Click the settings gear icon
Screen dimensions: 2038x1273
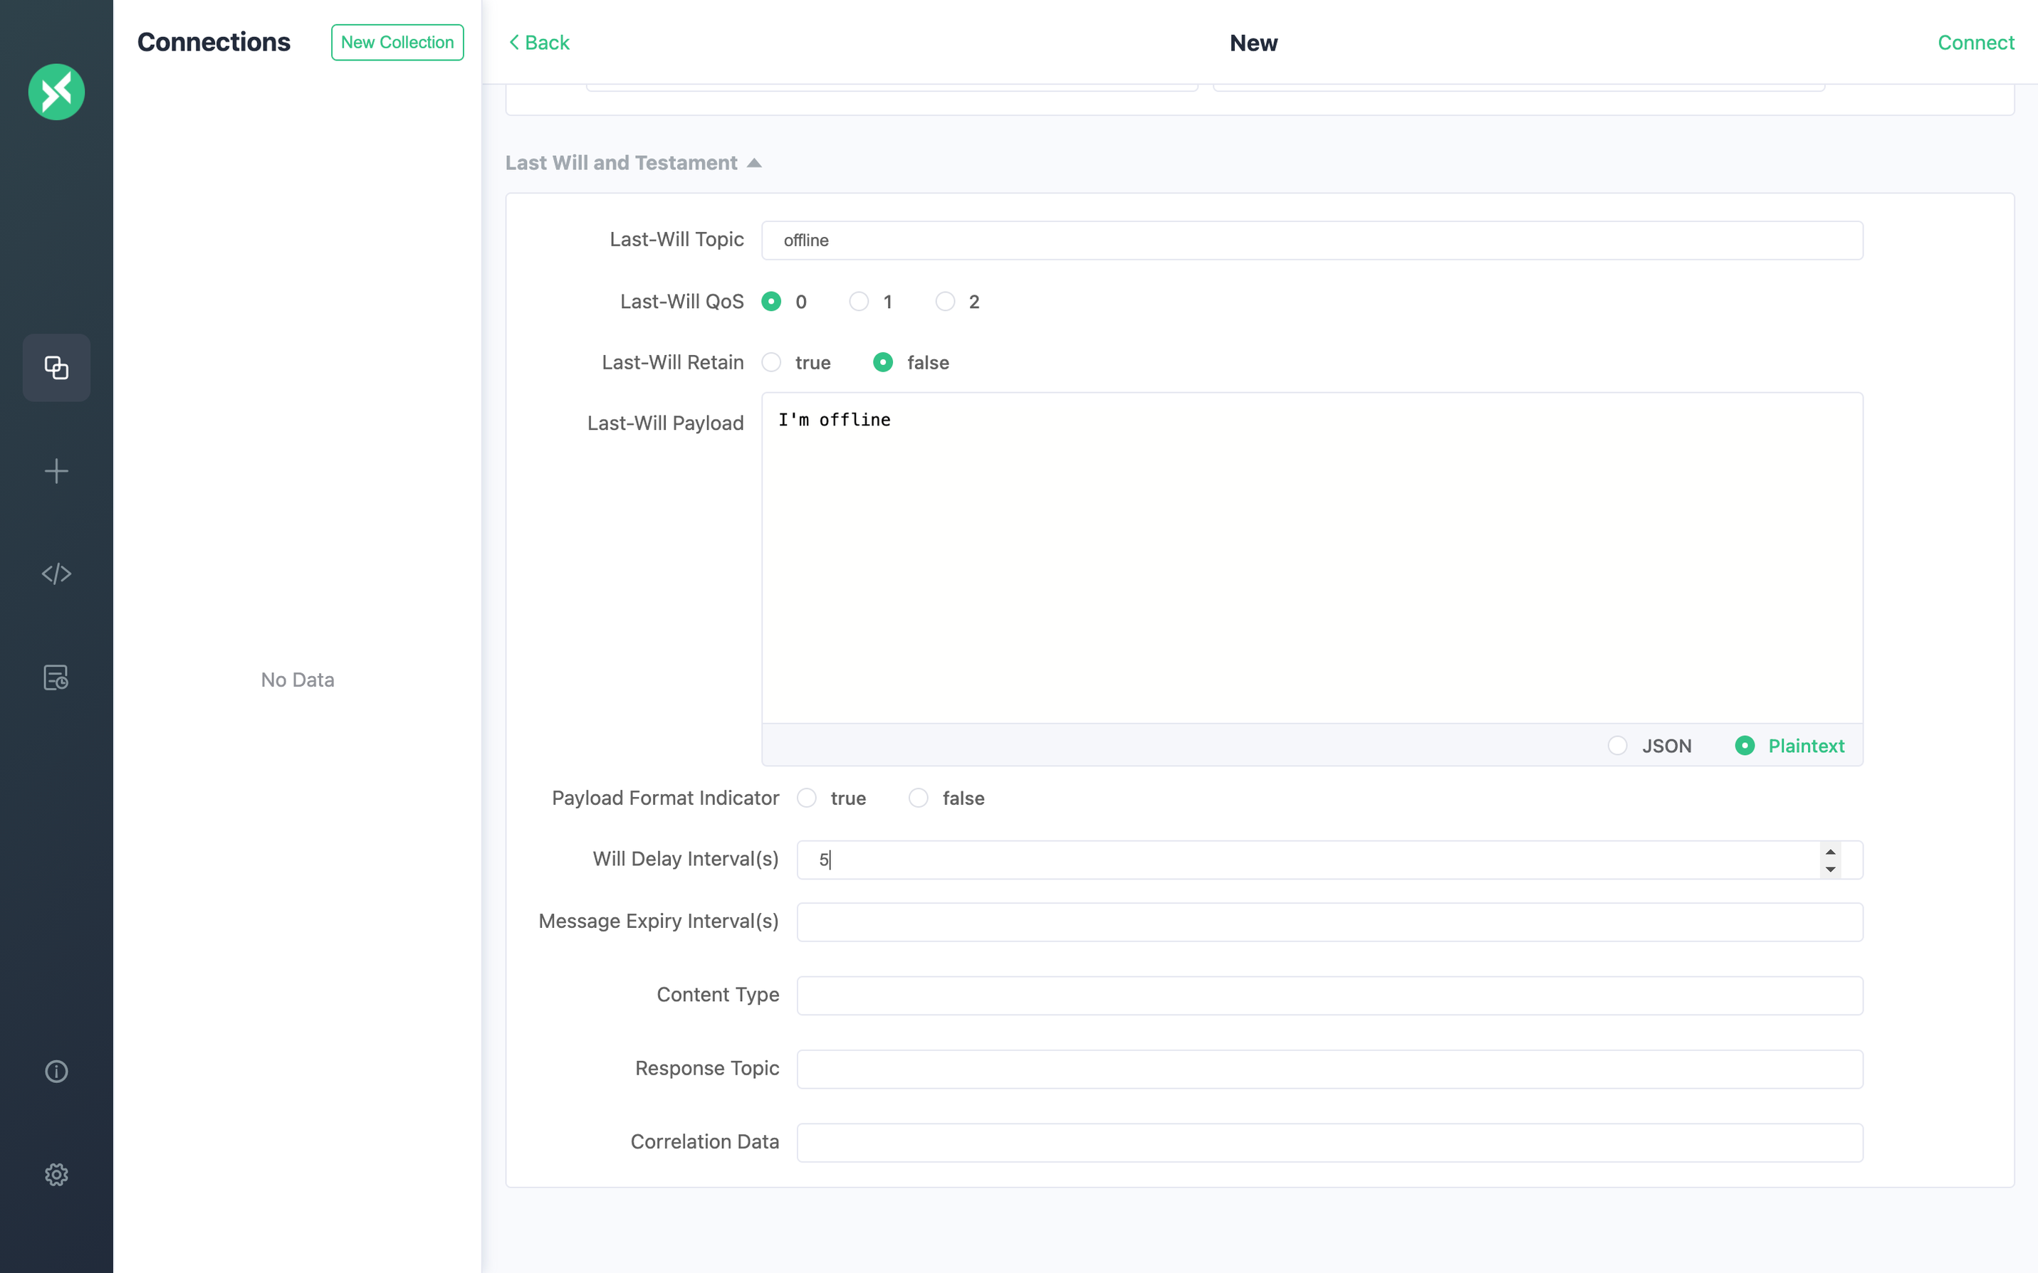point(56,1175)
